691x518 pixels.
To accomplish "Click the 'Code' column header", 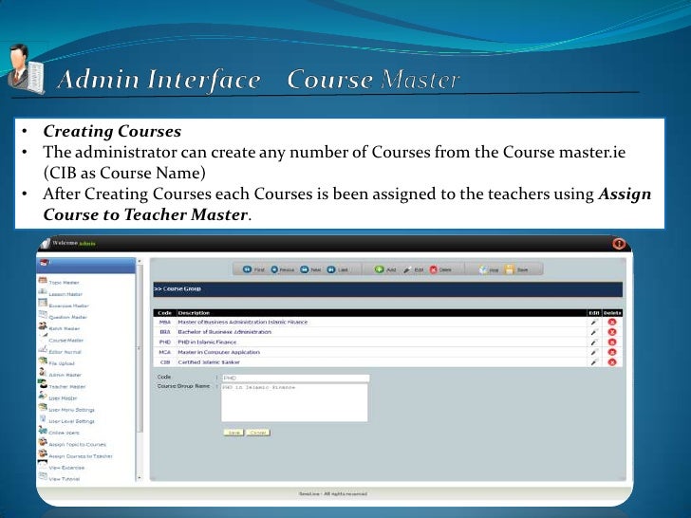I will 165,313.
